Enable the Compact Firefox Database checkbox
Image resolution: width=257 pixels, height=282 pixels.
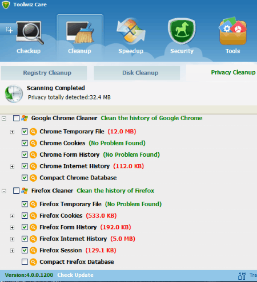25,262
